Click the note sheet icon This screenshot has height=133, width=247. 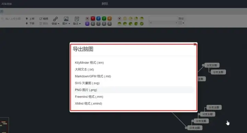point(77,19)
